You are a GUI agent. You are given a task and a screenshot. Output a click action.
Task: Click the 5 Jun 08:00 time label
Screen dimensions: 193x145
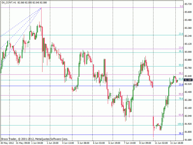click(83, 143)
